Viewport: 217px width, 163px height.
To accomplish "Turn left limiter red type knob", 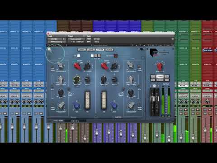I will coord(77,66).
